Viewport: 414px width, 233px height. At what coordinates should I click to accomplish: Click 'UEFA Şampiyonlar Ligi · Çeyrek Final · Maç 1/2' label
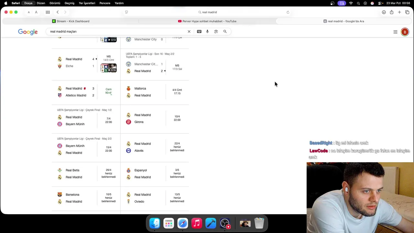pos(84,110)
